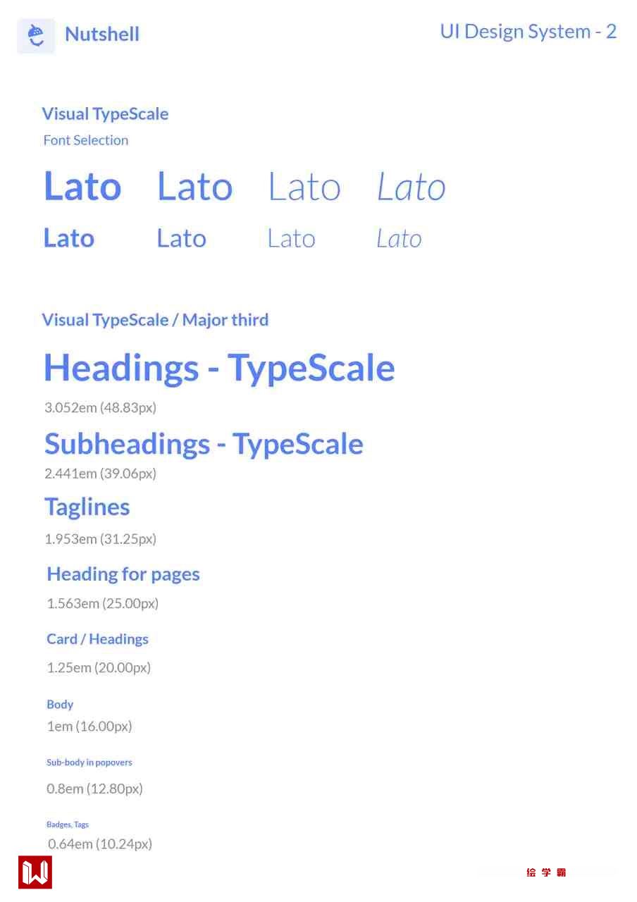637x902 pixels.
Task: Select the Headings - TypeScale text
Action: tap(219, 368)
